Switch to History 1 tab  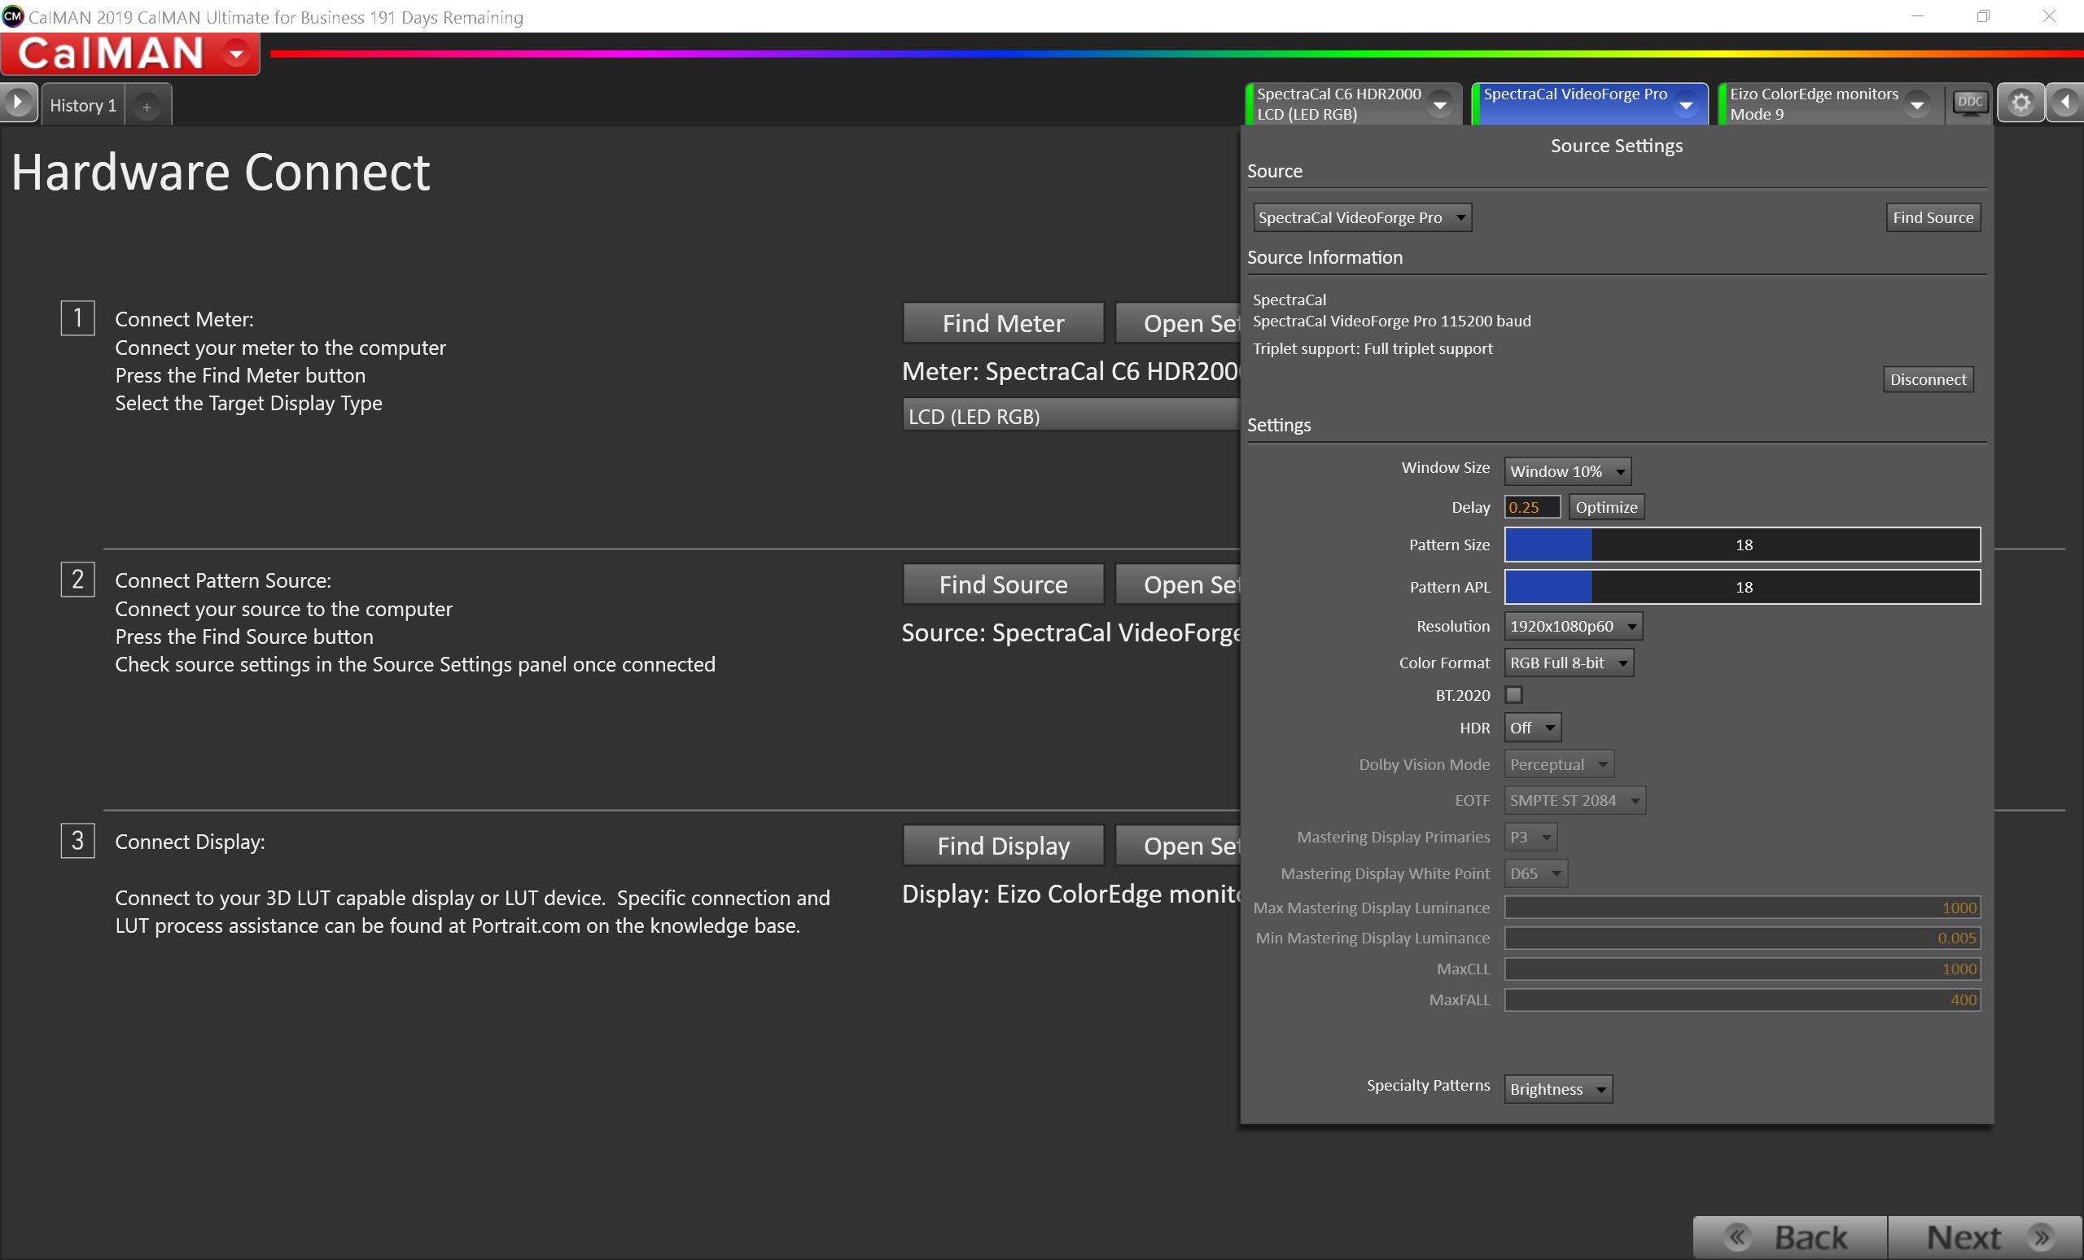(83, 106)
